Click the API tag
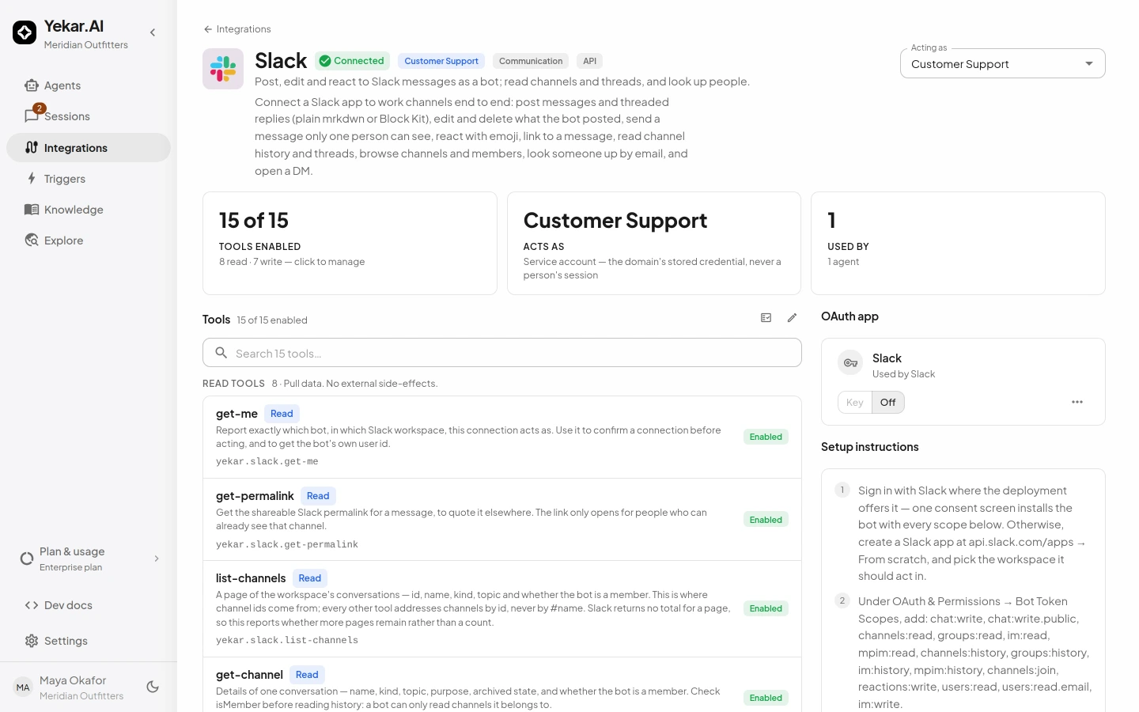 [x=590, y=61]
